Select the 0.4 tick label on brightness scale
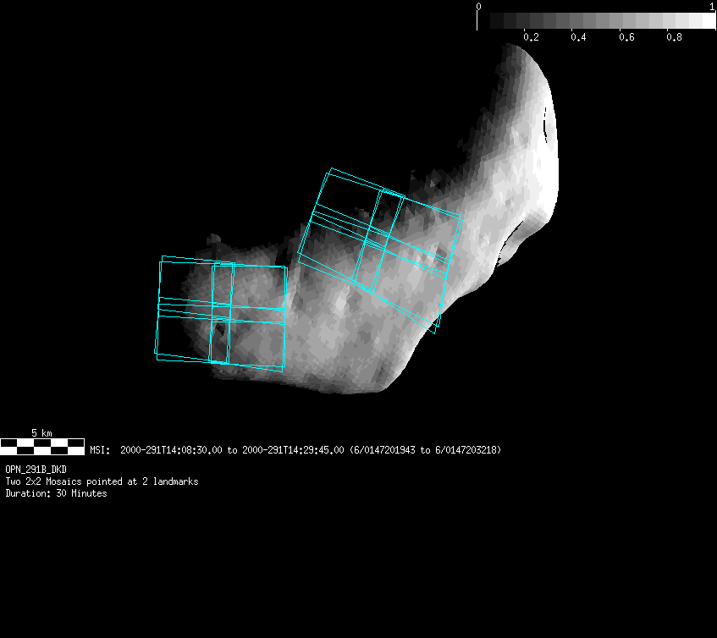The image size is (717, 638). click(x=578, y=37)
